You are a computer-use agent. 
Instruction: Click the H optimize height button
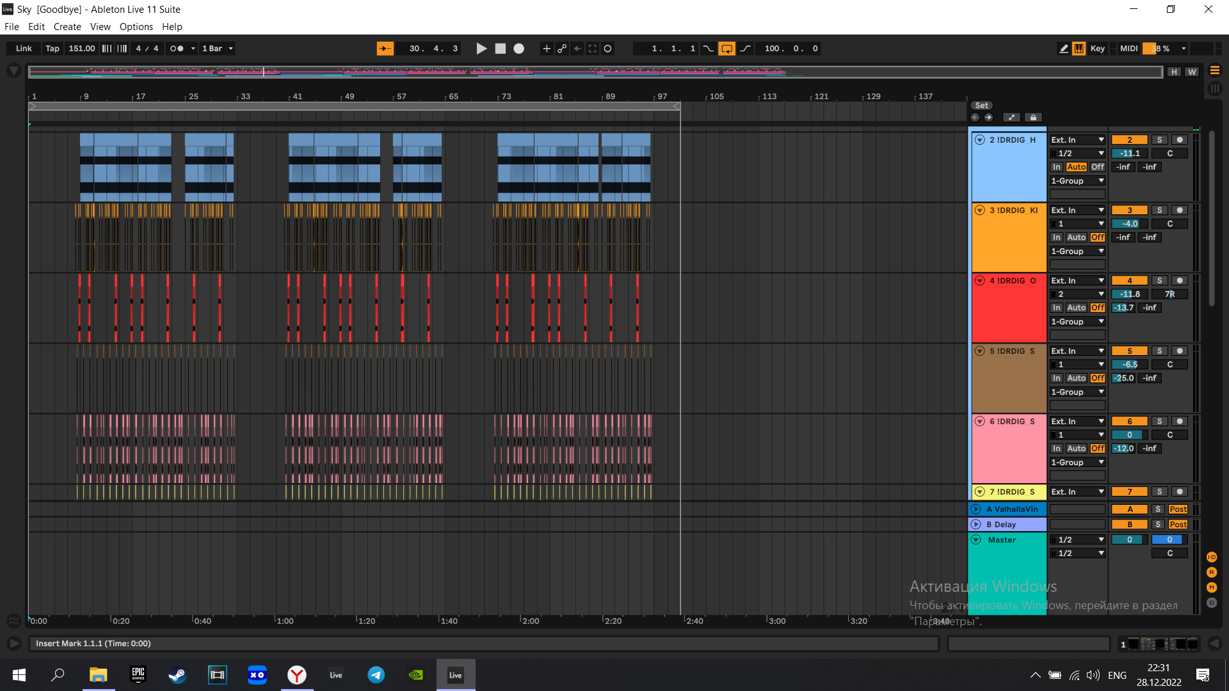pyautogui.click(x=1174, y=72)
